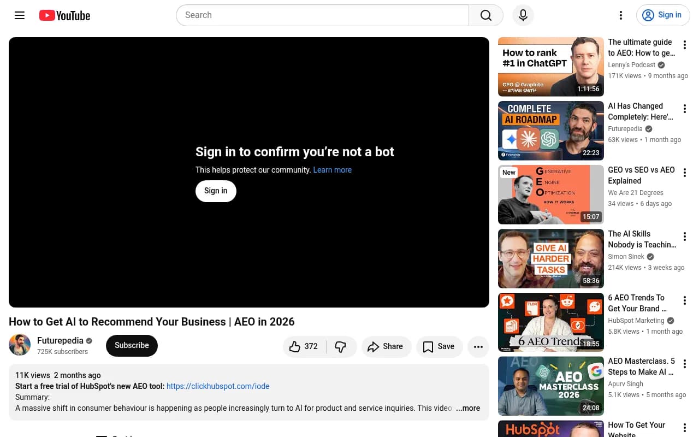Save video to a playlist
Image resolution: width=699 pixels, height=437 pixels.
click(439, 346)
